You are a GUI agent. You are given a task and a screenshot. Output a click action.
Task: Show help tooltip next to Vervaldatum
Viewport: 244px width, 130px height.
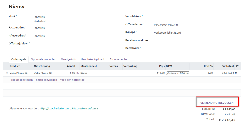point(142,16)
